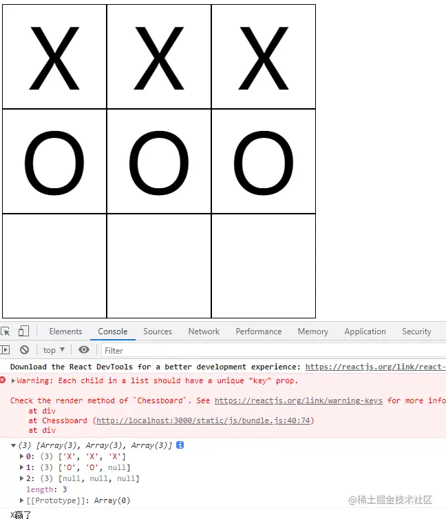Click the top-left X square
This screenshot has height=519, width=446.
point(54,57)
